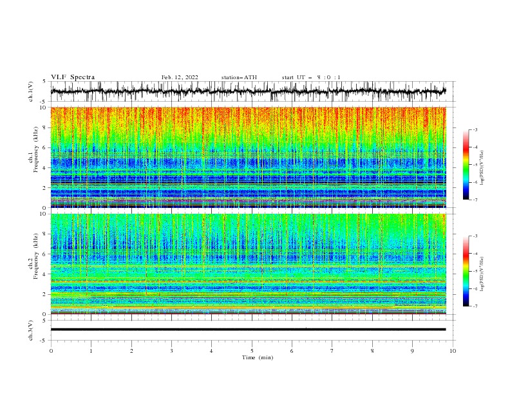Image resolution: width=510 pixels, height=394 pixels.
Task: Click time axis tick label '2'
Action: pyautogui.click(x=131, y=351)
